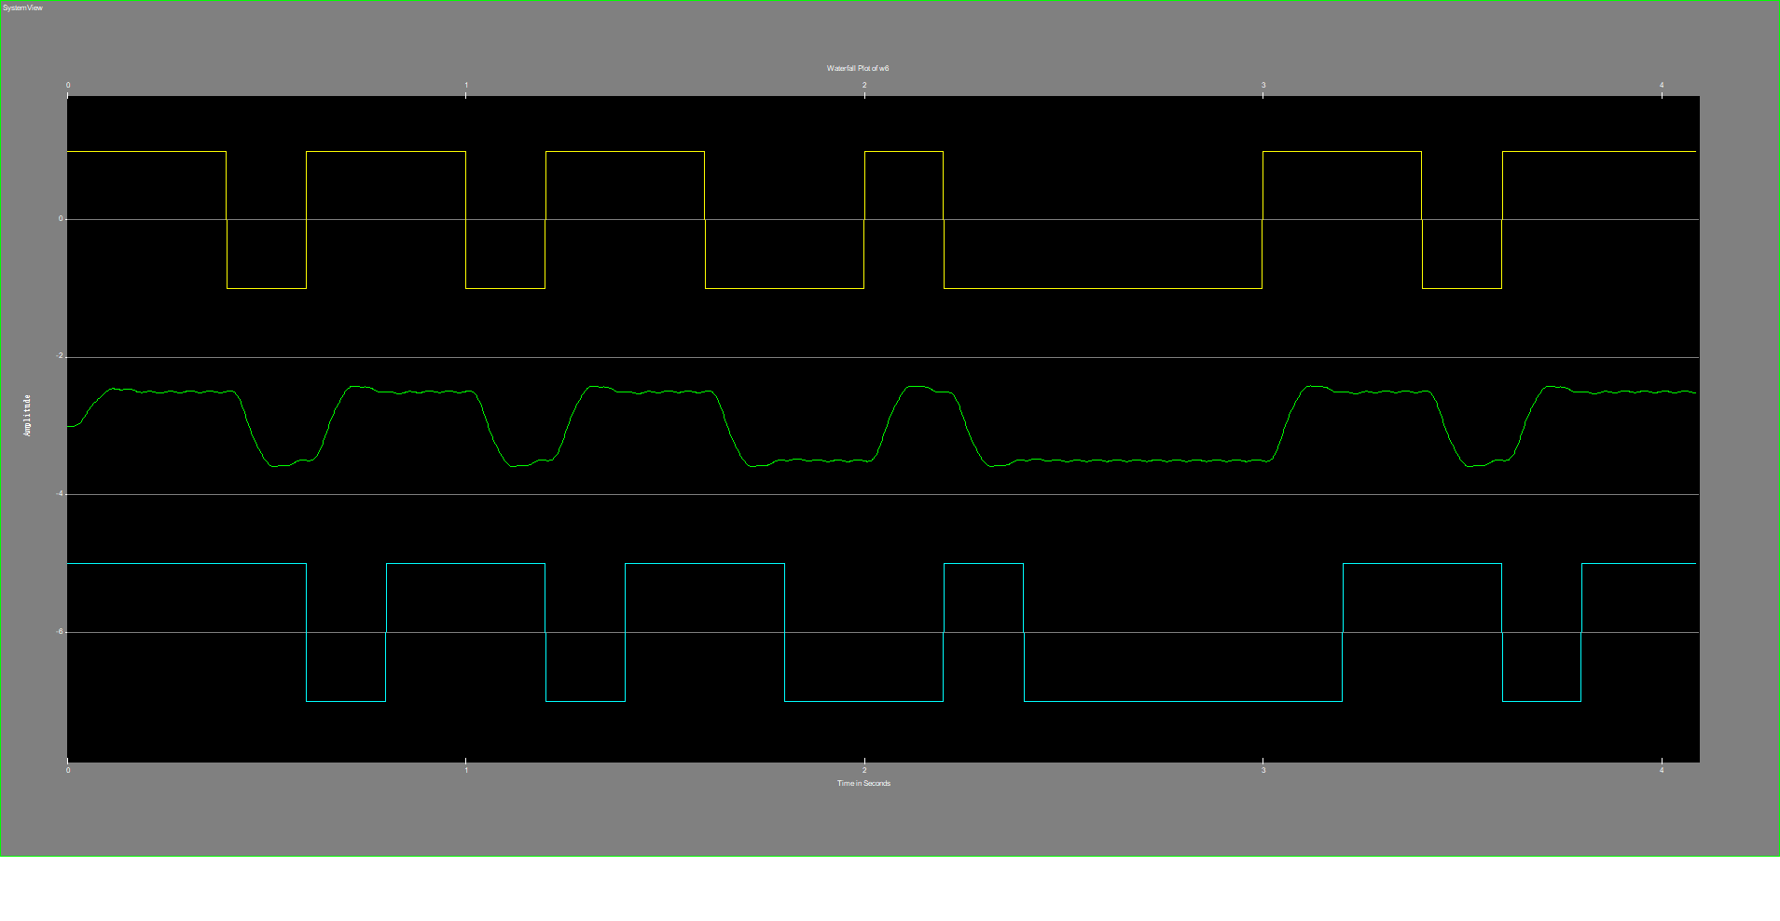Click tick label "1" on the top time axis
Viewport: 1780px width, 921px height.
point(466,85)
